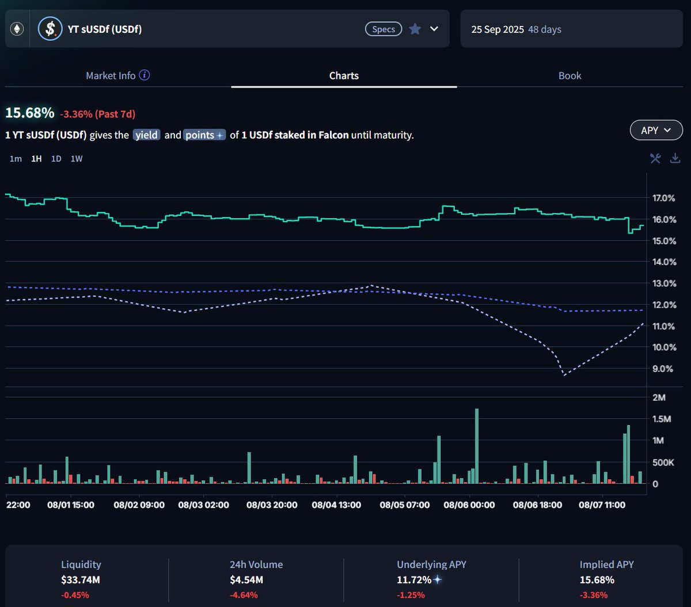Set chart interval to 1W
This screenshot has height=607, width=691.
click(77, 158)
